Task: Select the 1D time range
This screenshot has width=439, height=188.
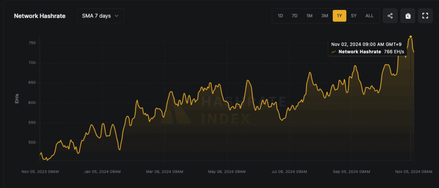Action: click(x=280, y=16)
